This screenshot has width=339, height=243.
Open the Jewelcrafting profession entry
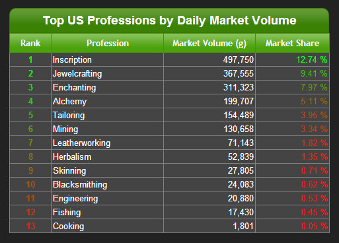[77, 74]
